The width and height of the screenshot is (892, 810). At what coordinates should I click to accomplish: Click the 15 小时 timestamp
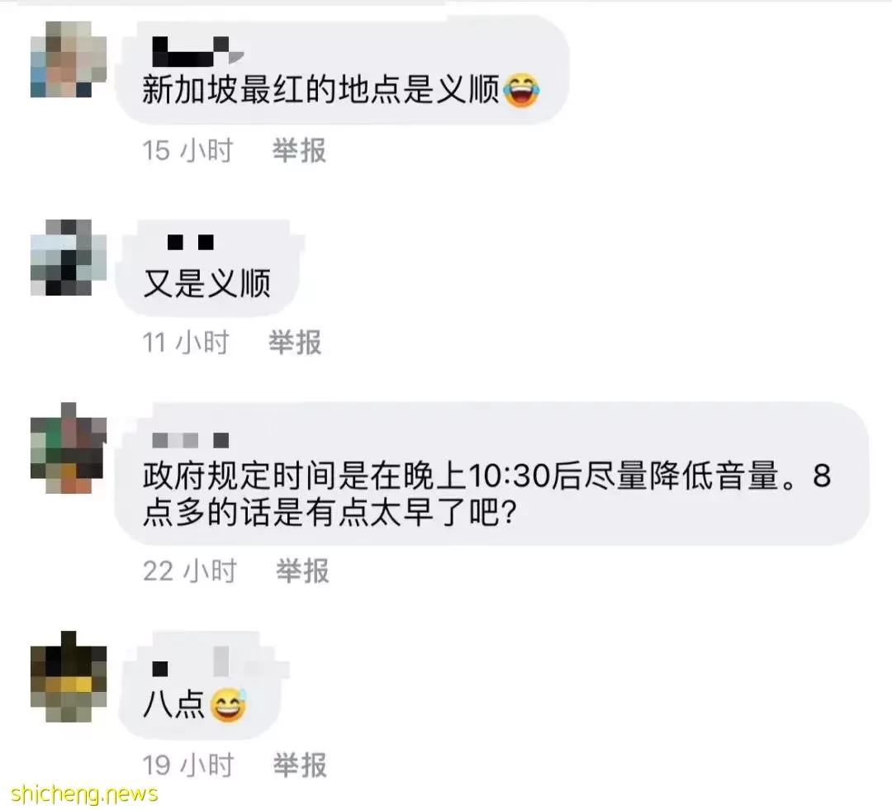187,151
